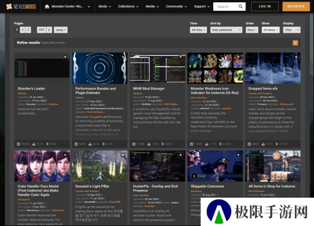314x226 pixels.
Task: Click thumbs-up icon on Performance Booster tile
Action: [90, 144]
